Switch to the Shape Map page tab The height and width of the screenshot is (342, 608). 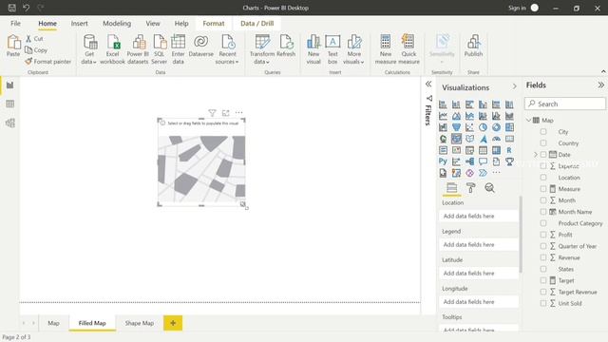click(140, 323)
